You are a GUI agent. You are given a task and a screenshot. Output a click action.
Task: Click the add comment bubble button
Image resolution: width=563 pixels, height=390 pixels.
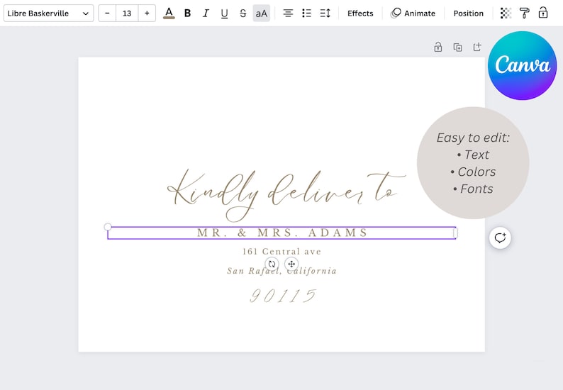[x=500, y=238]
